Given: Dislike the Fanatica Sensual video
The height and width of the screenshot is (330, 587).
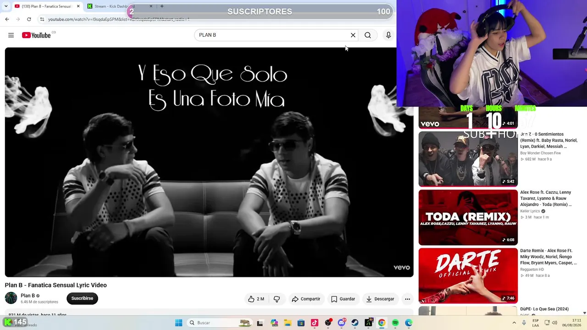Looking at the screenshot, I should pos(277,299).
